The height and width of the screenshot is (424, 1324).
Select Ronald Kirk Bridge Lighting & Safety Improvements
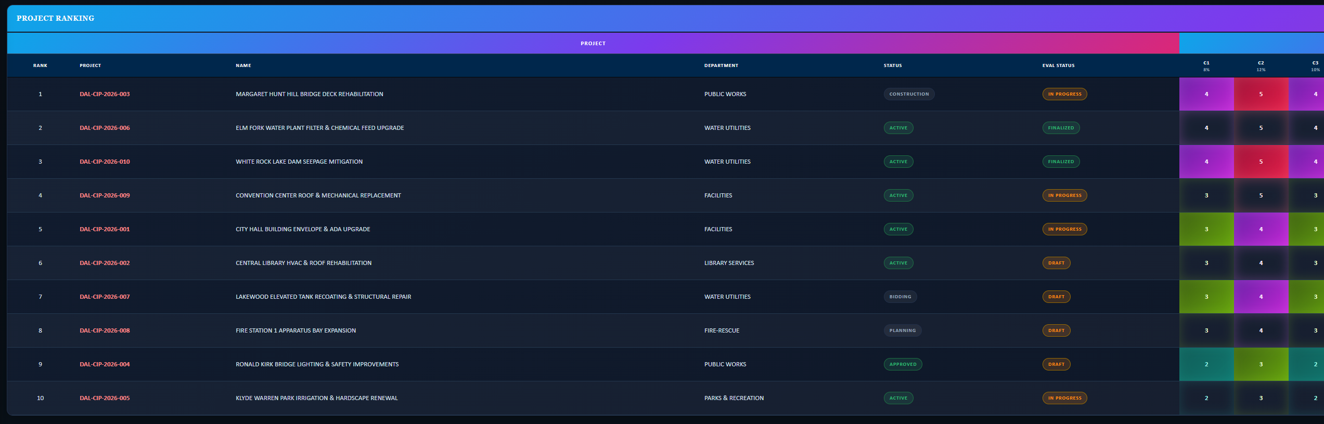coord(317,364)
